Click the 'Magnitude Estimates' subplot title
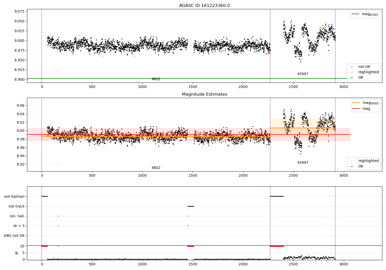The image size is (386, 270). 204,94
